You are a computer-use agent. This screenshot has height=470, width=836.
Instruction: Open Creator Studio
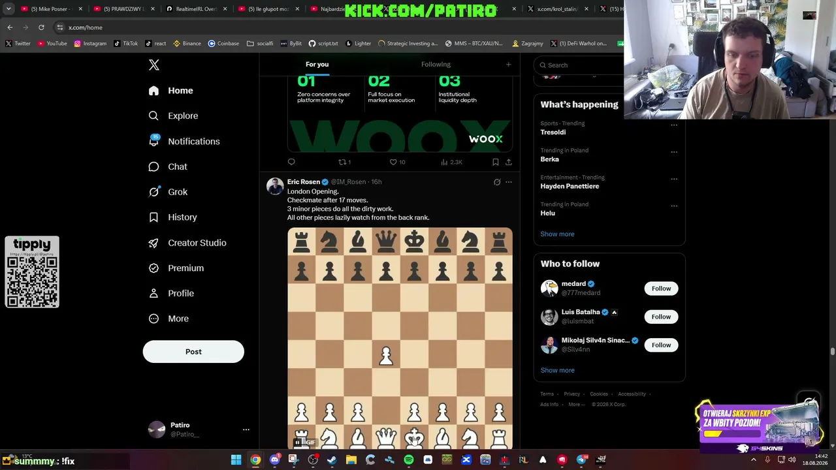pyautogui.click(x=187, y=243)
